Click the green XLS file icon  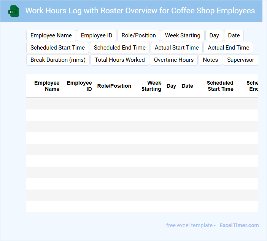14,11
